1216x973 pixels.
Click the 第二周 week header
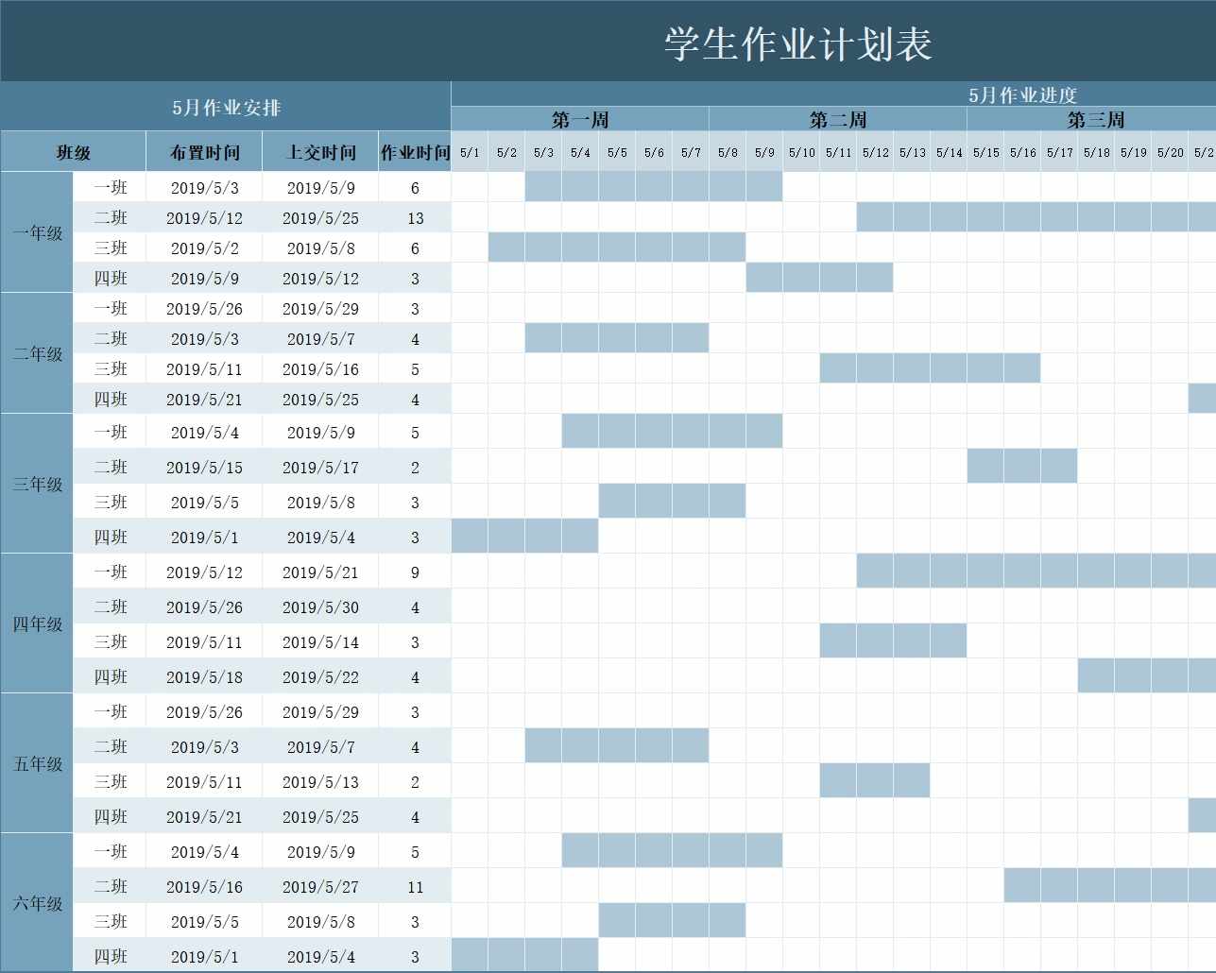[x=836, y=119]
